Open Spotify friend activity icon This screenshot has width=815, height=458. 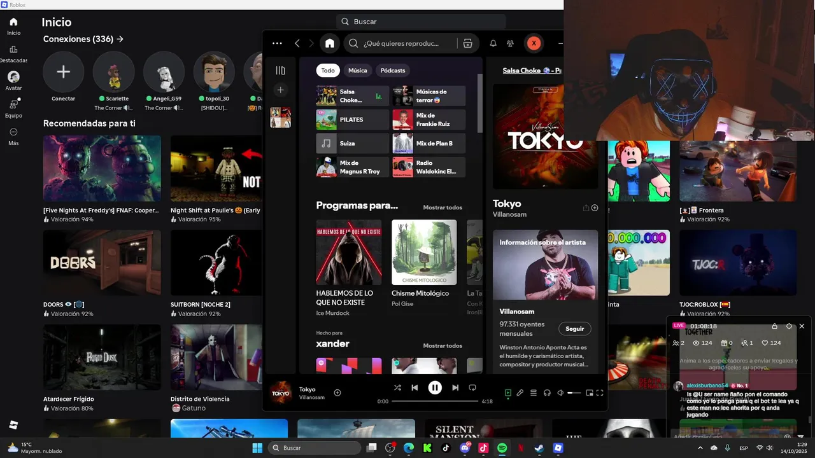click(x=510, y=43)
